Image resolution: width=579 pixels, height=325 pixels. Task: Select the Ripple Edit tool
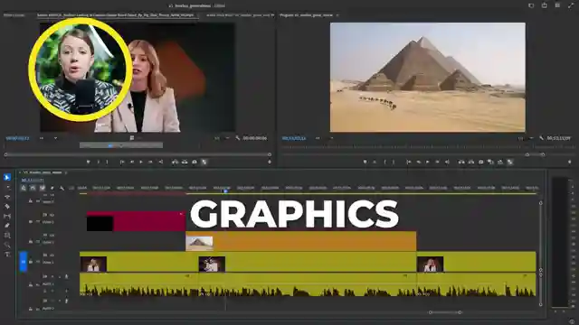(7, 197)
